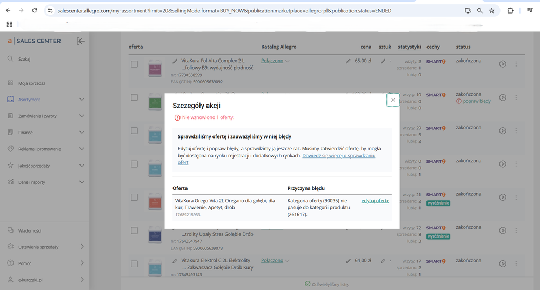This screenshot has width=540, height=290.
Task: Click the edytuj ofertę link
Action: [x=375, y=201]
